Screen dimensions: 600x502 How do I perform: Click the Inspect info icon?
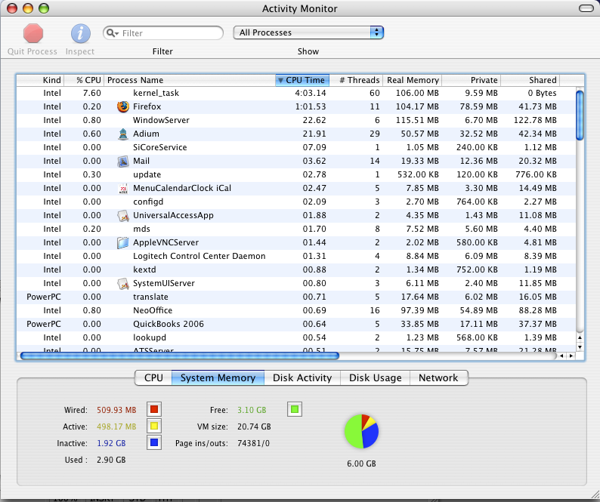(80, 33)
